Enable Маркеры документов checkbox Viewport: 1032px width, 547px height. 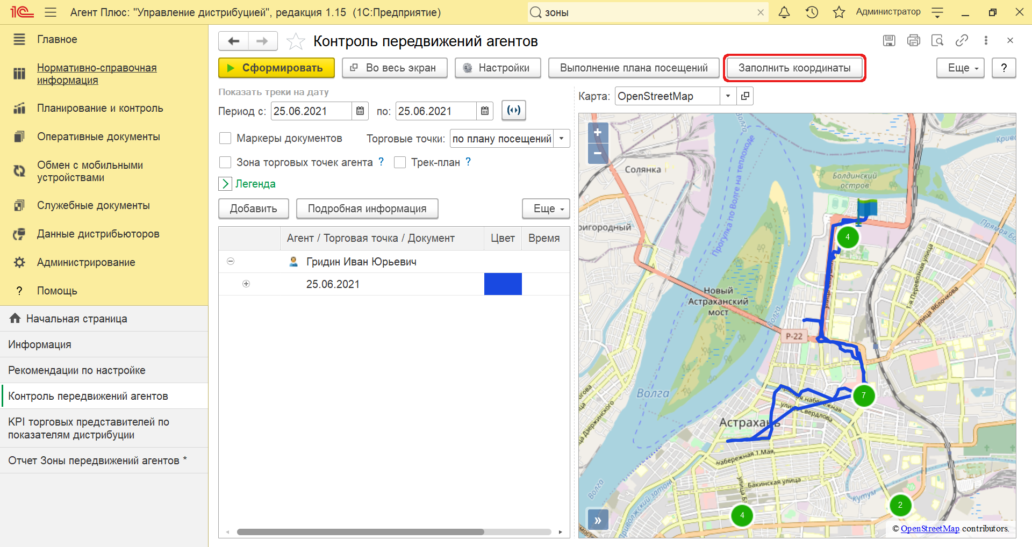tap(225, 138)
